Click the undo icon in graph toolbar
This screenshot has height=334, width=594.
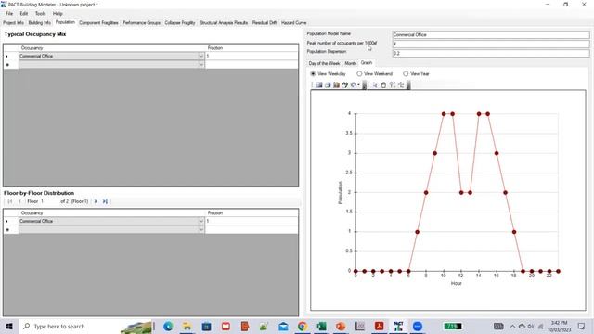click(x=344, y=84)
